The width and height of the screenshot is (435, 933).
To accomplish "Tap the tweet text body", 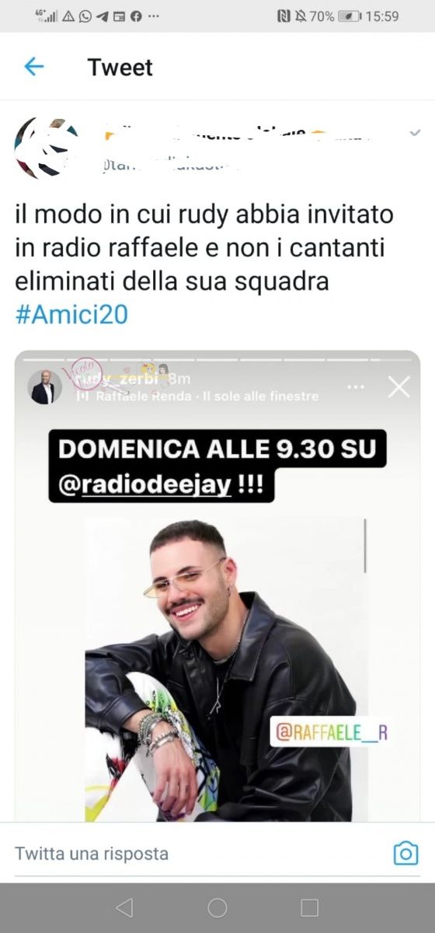I will pos(204,246).
